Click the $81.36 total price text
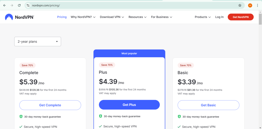Viewport: 262px width, 129px height. 191,90
